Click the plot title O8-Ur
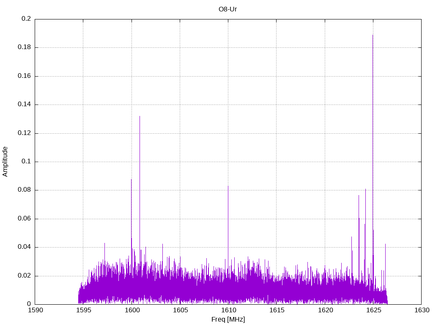 coord(227,9)
